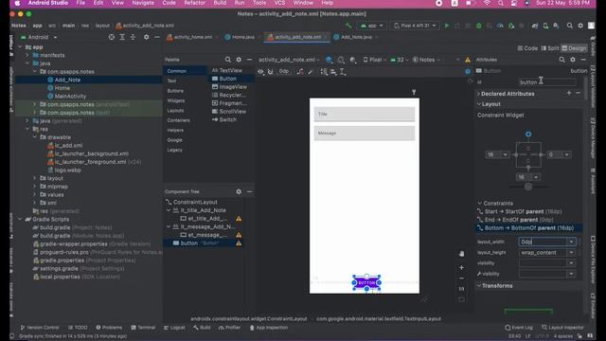Click the layout warning triangle icon
This screenshot has width=606, height=341.
(468, 60)
